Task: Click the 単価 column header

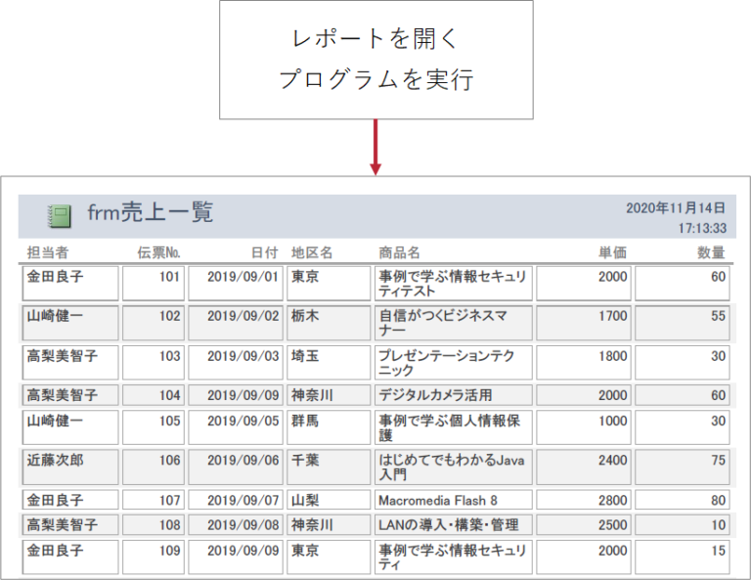Action: tap(612, 252)
